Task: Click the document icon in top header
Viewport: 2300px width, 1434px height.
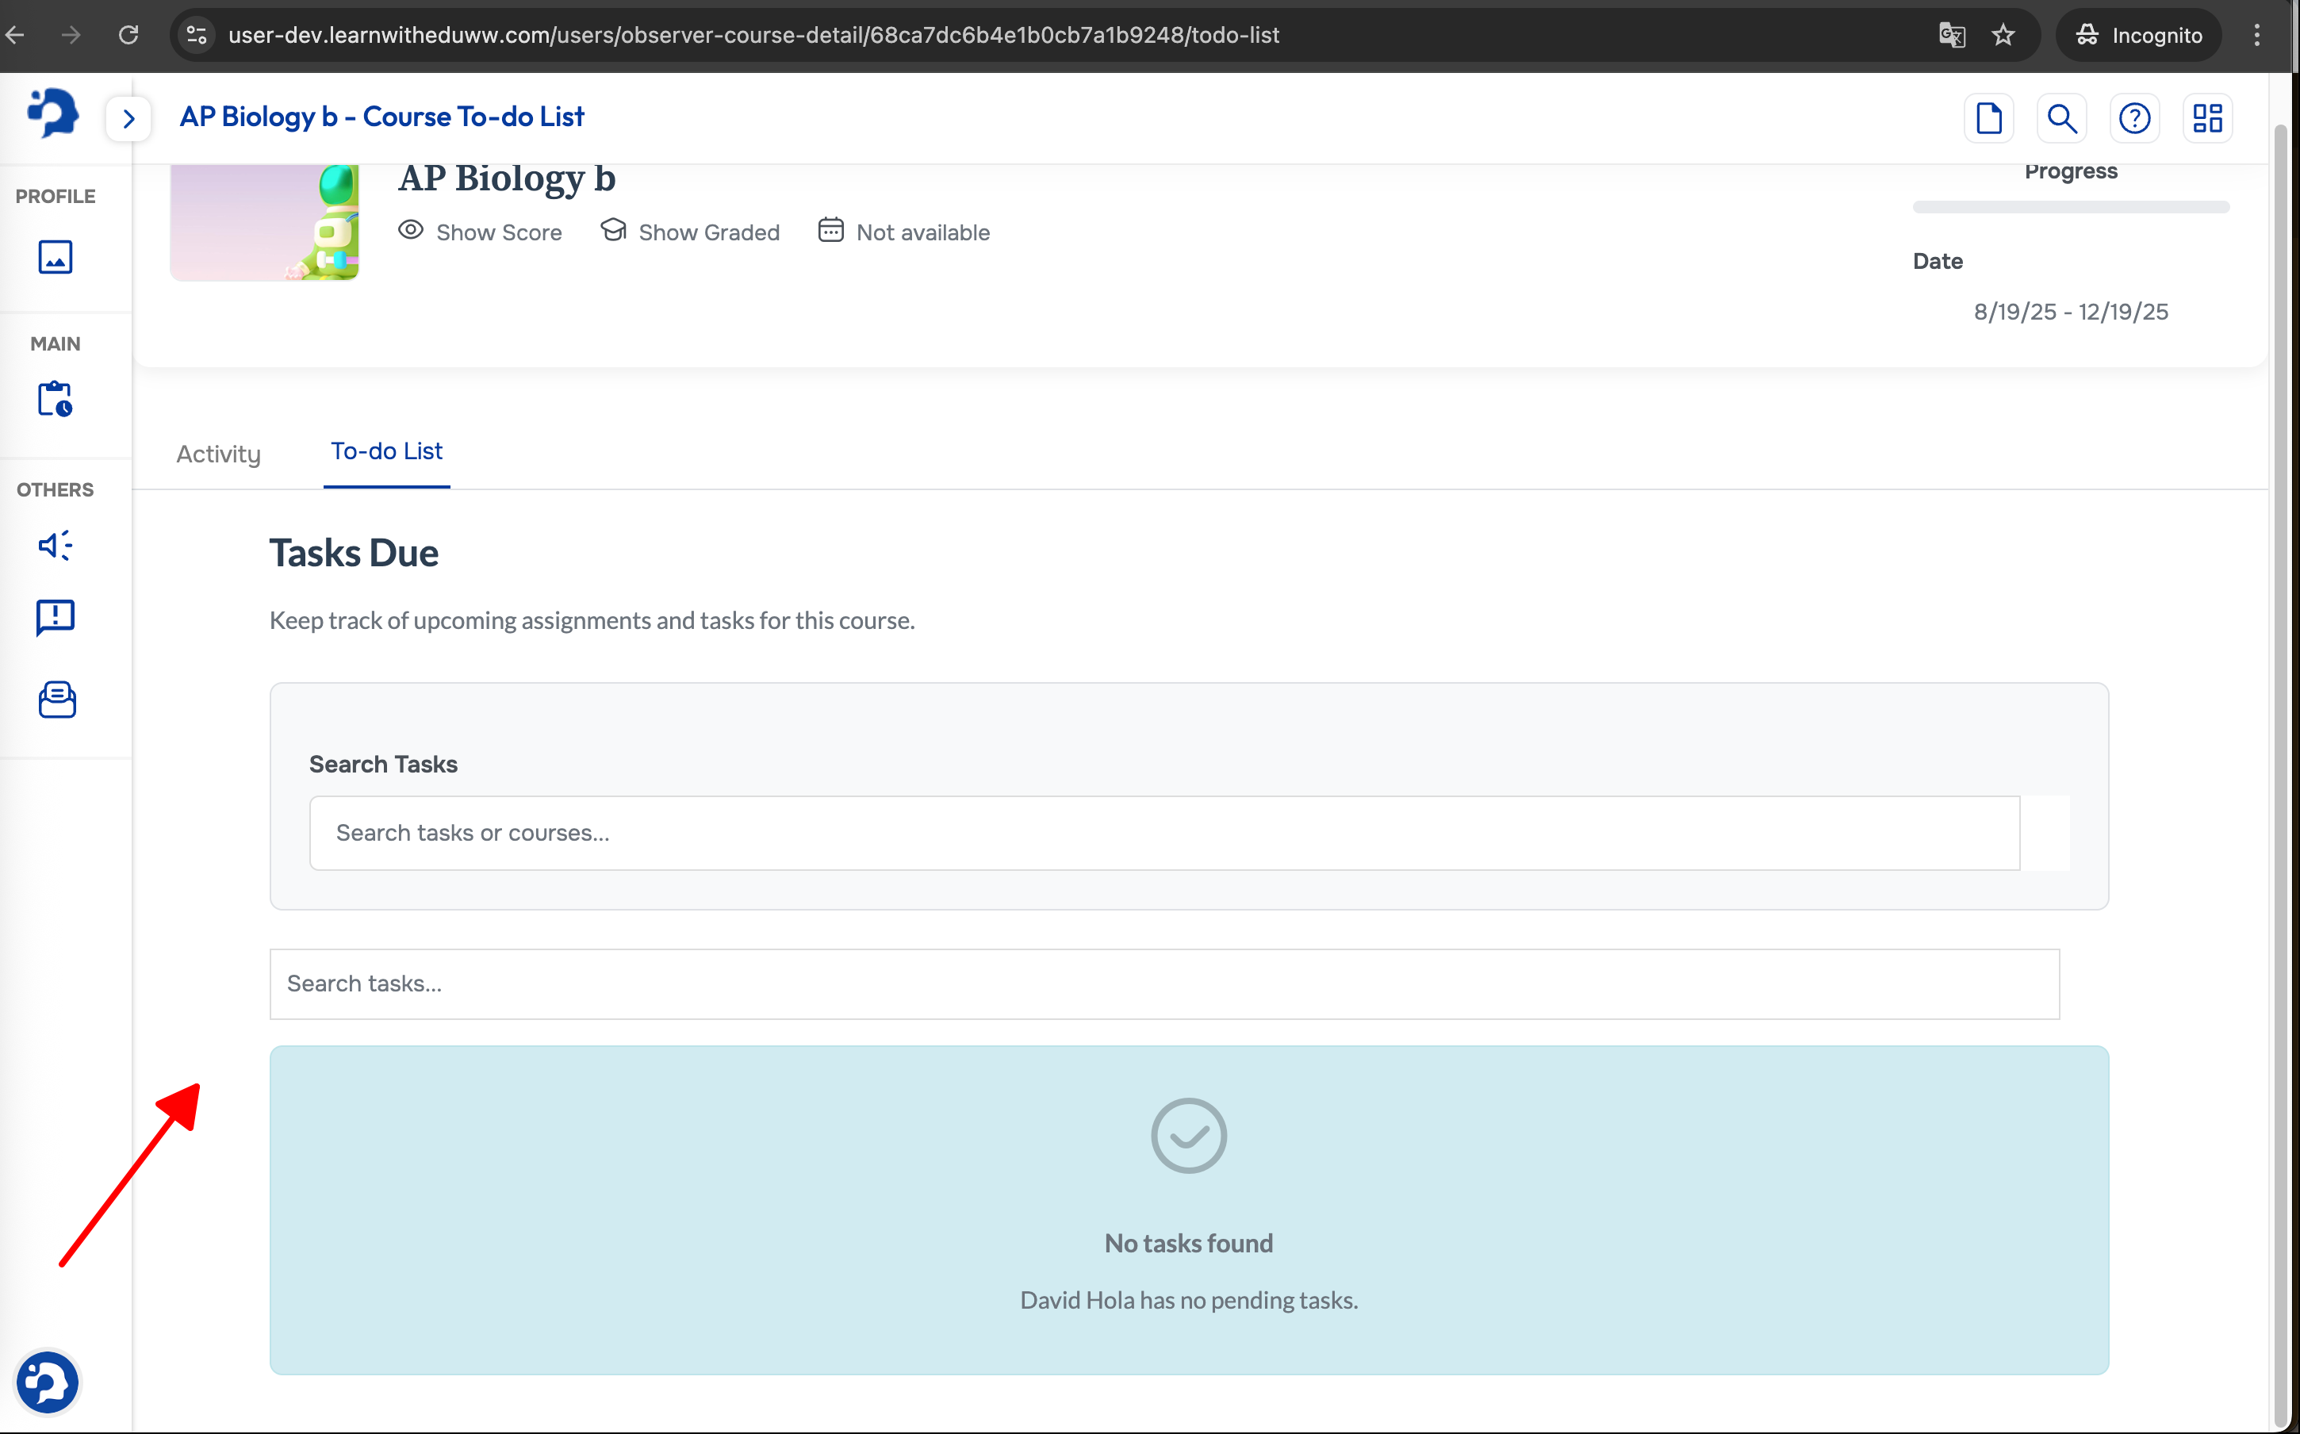Action: tap(1988, 118)
